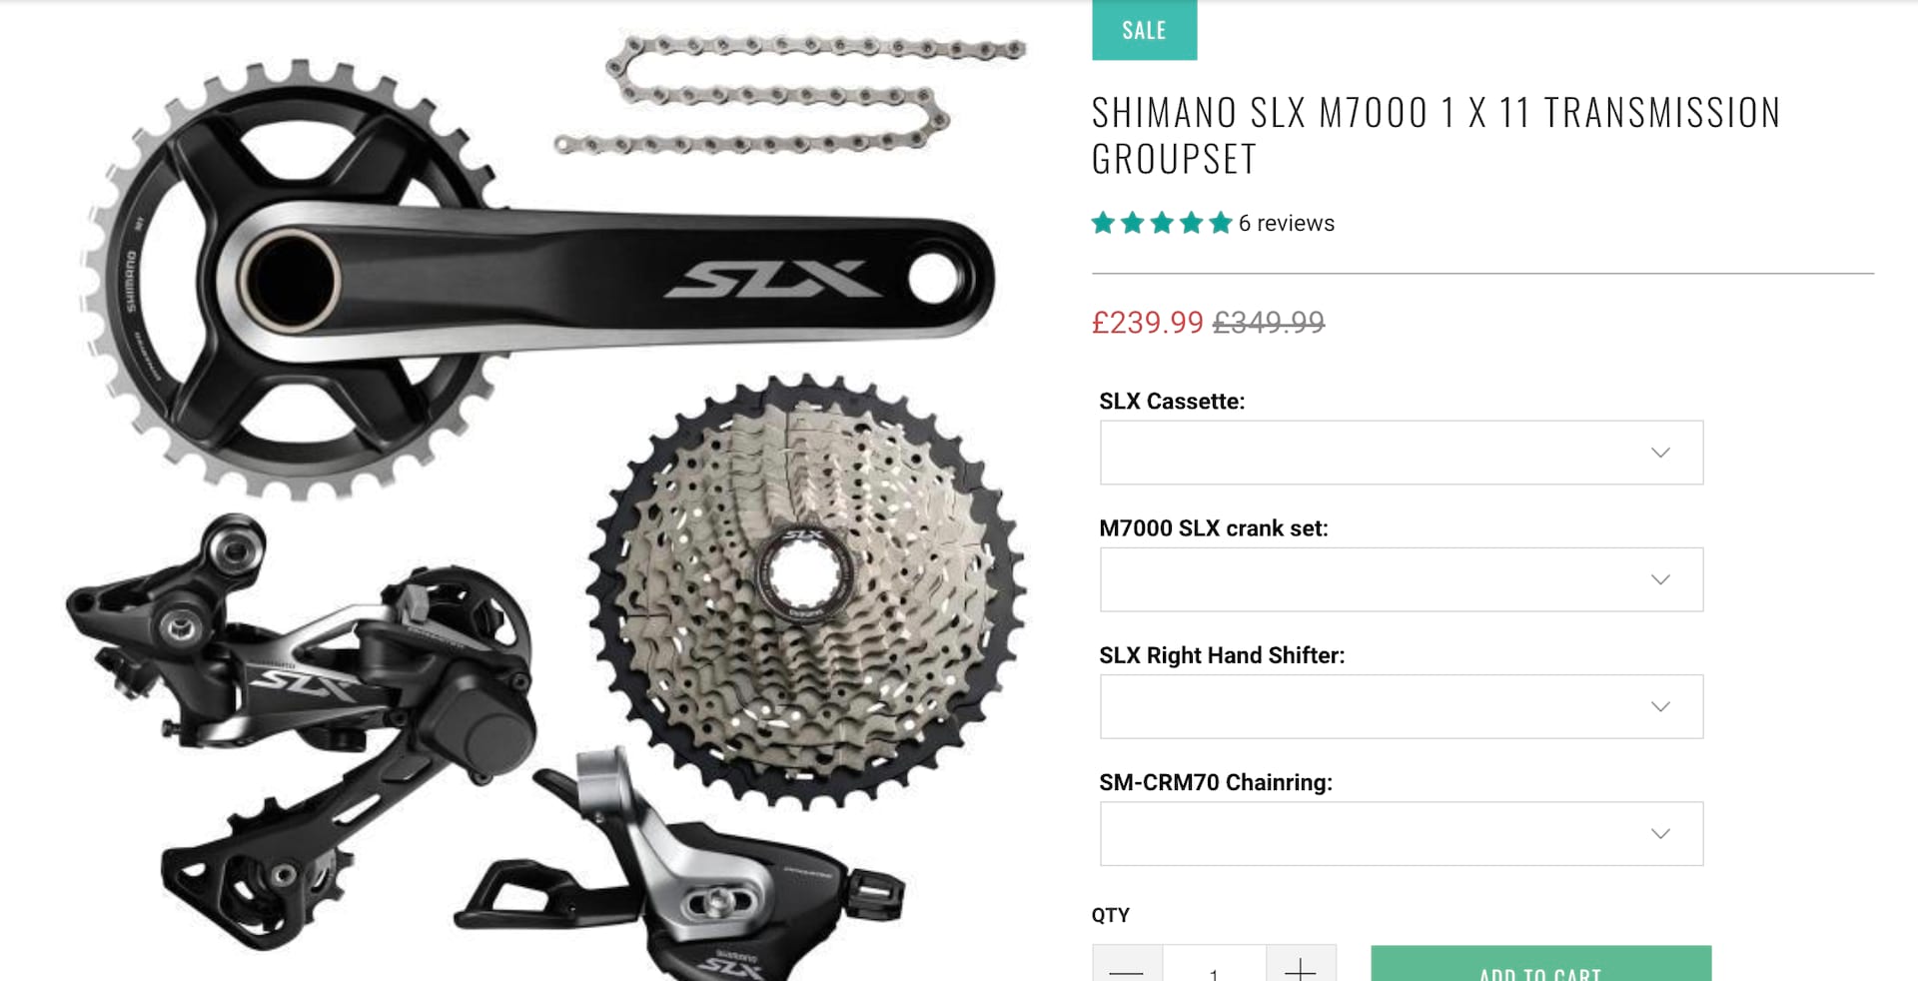This screenshot has width=1918, height=981.
Task: Click the Right Hand Shifter chevron arrow
Action: click(x=1660, y=706)
